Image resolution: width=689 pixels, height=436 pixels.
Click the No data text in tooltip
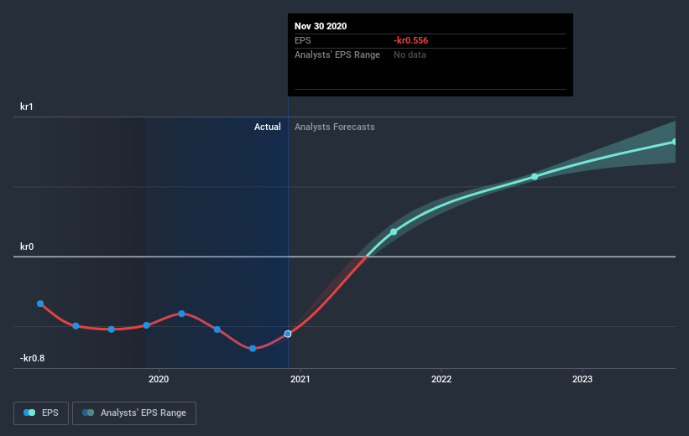point(410,54)
